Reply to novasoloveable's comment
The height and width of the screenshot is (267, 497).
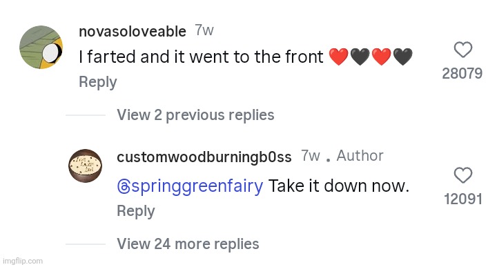coord(98,82)
